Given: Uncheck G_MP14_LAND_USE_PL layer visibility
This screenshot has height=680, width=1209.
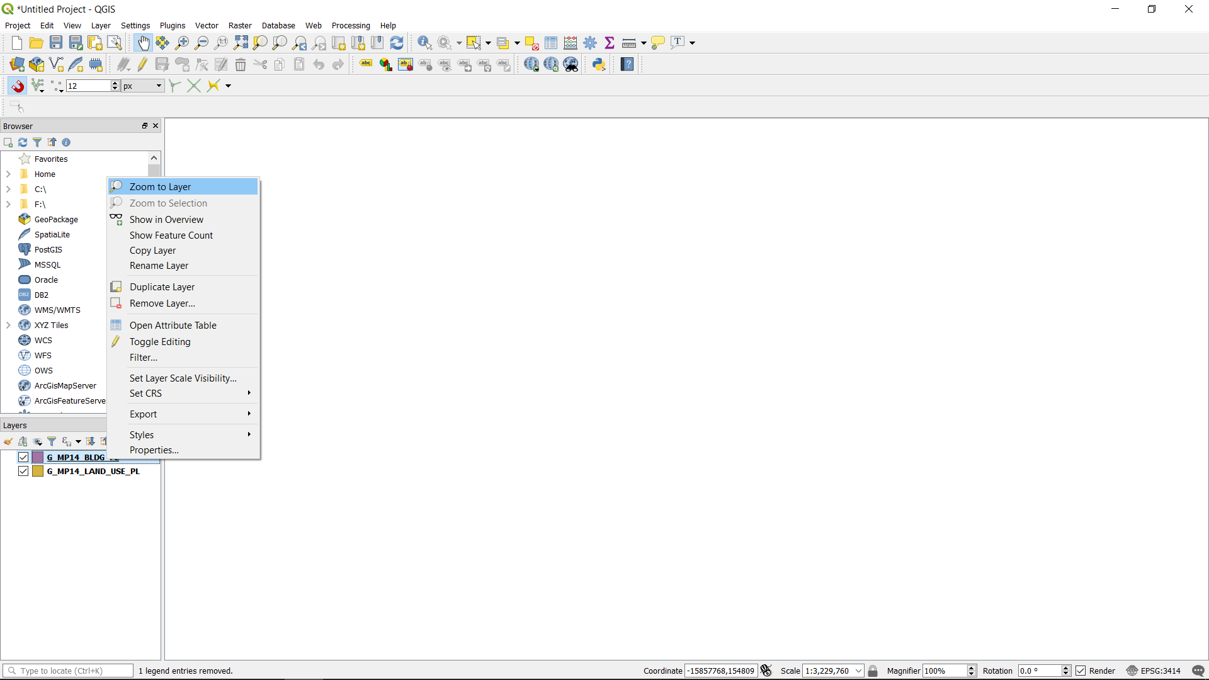Looking at the screenshot, I should [23, 471].
